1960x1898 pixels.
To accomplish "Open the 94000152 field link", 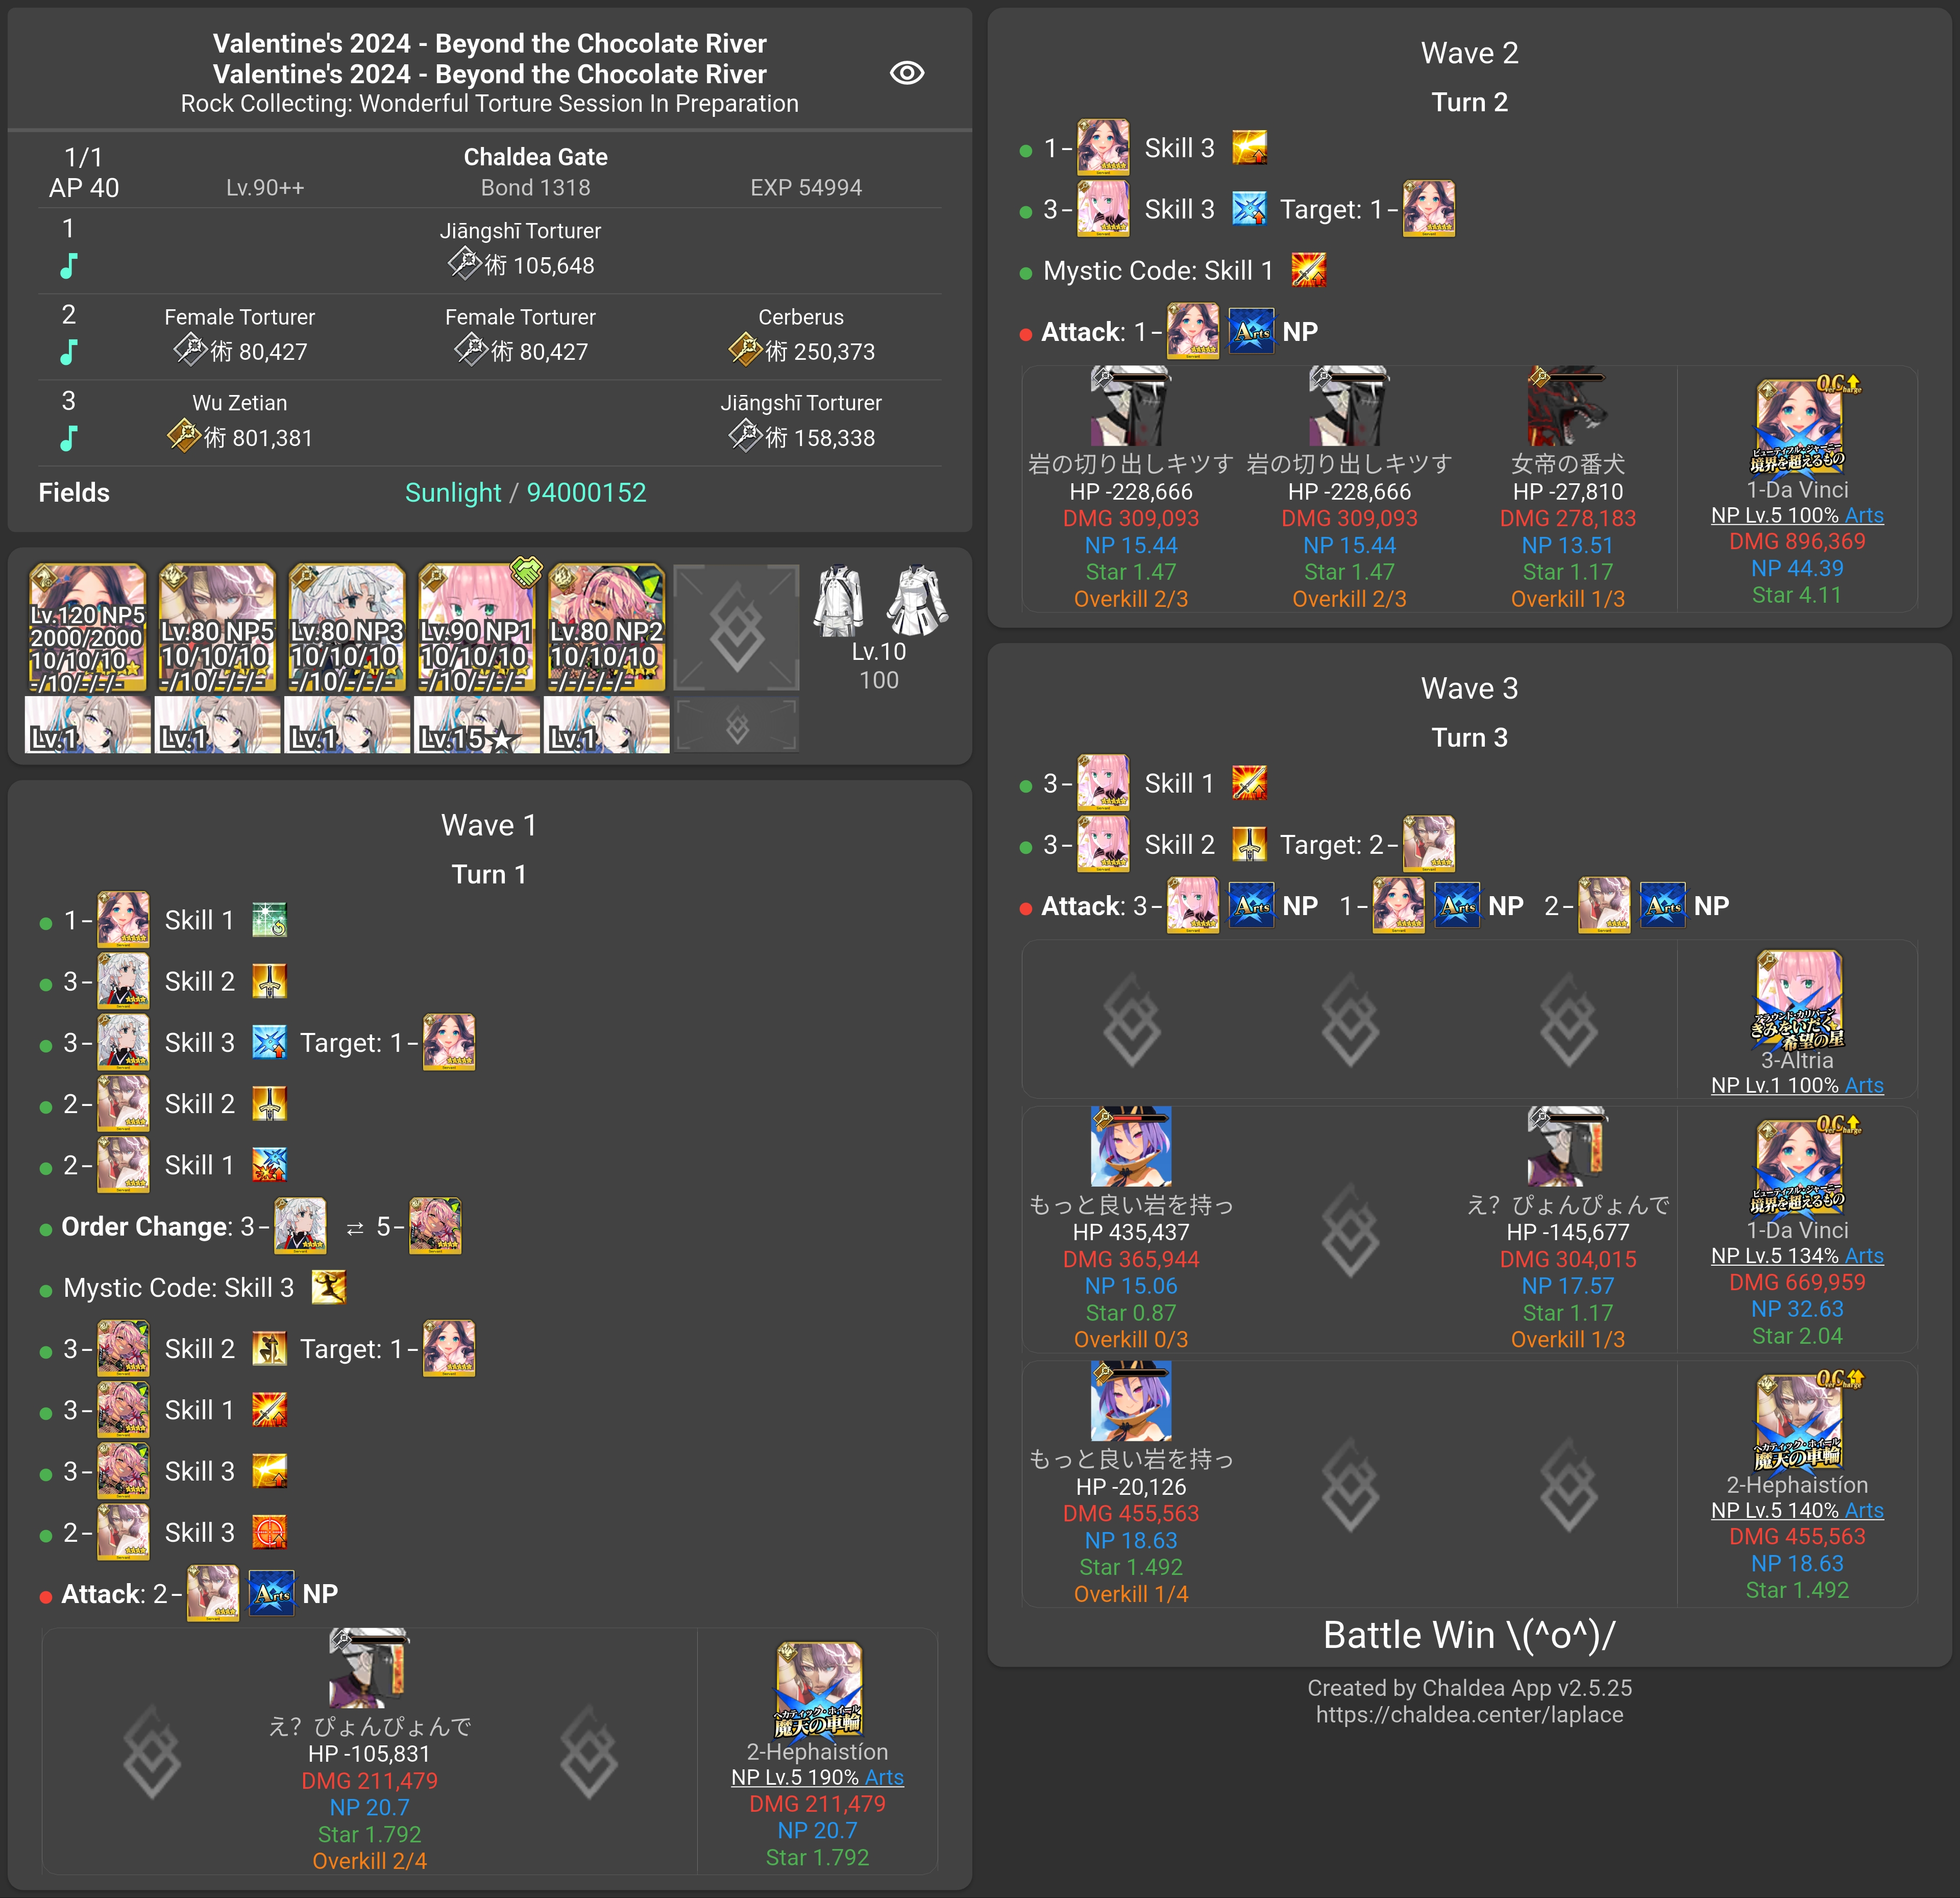I will click(x=586, y=493).
